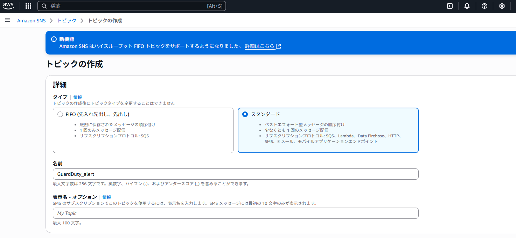Image resolution: width=516 pixels, height=238 pixels.
Task: Click text 厳密に保存されたメッセージの順序付け
Action: coord(118,124)
